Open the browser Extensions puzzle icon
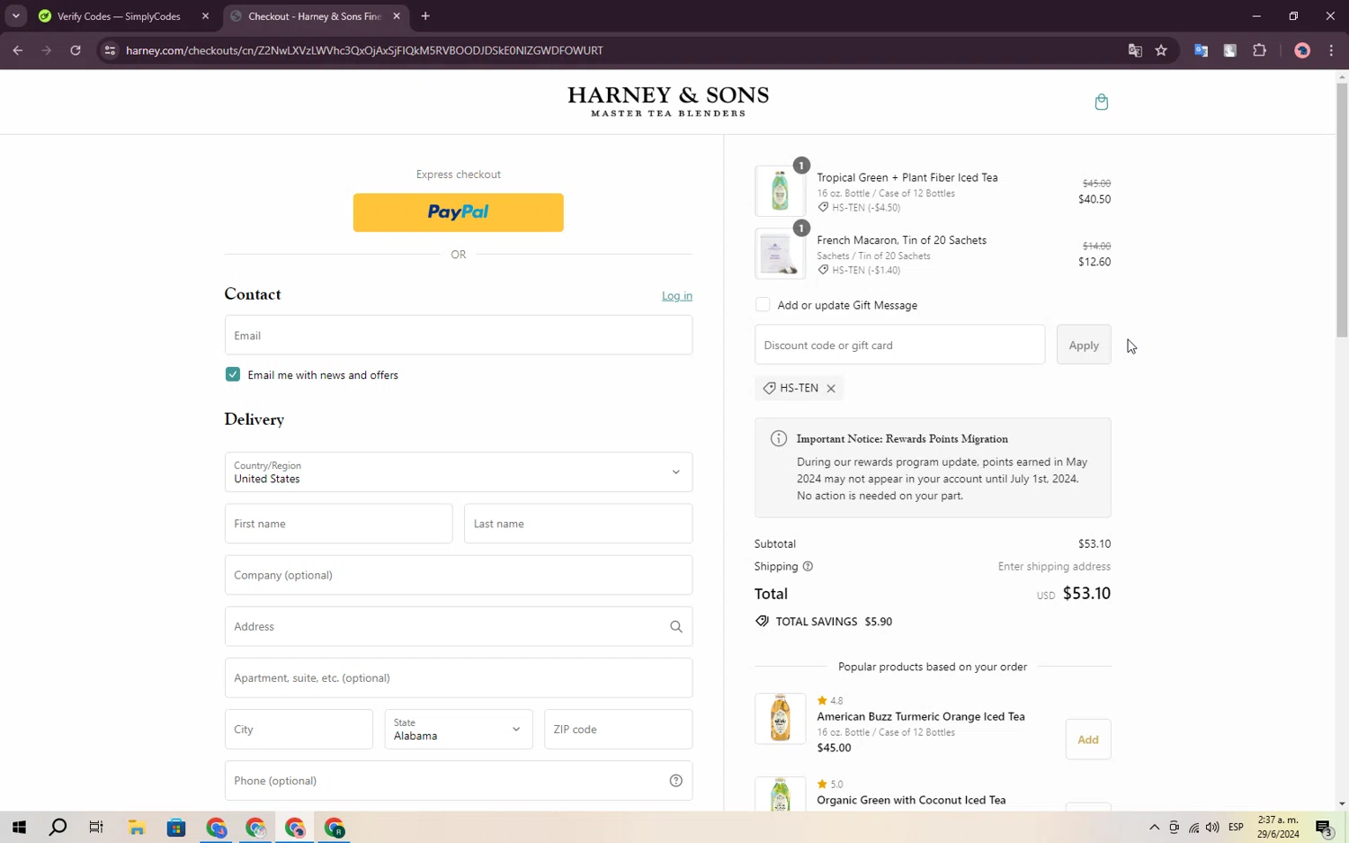 click(x=1259, y=50)
